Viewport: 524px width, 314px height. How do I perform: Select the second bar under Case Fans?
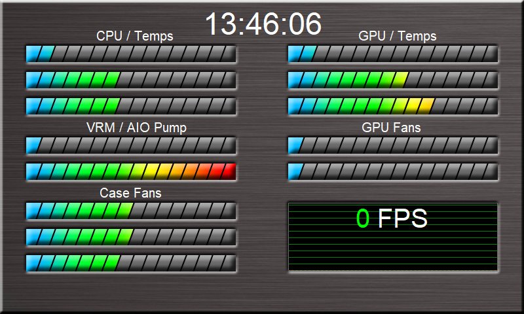[130, 237]
